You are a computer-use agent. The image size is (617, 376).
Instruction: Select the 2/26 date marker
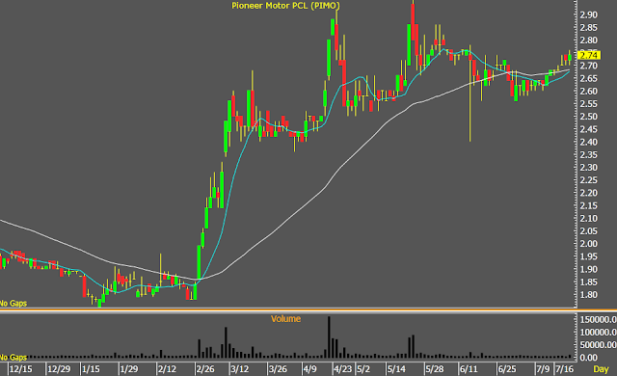[x=205, y=369]
